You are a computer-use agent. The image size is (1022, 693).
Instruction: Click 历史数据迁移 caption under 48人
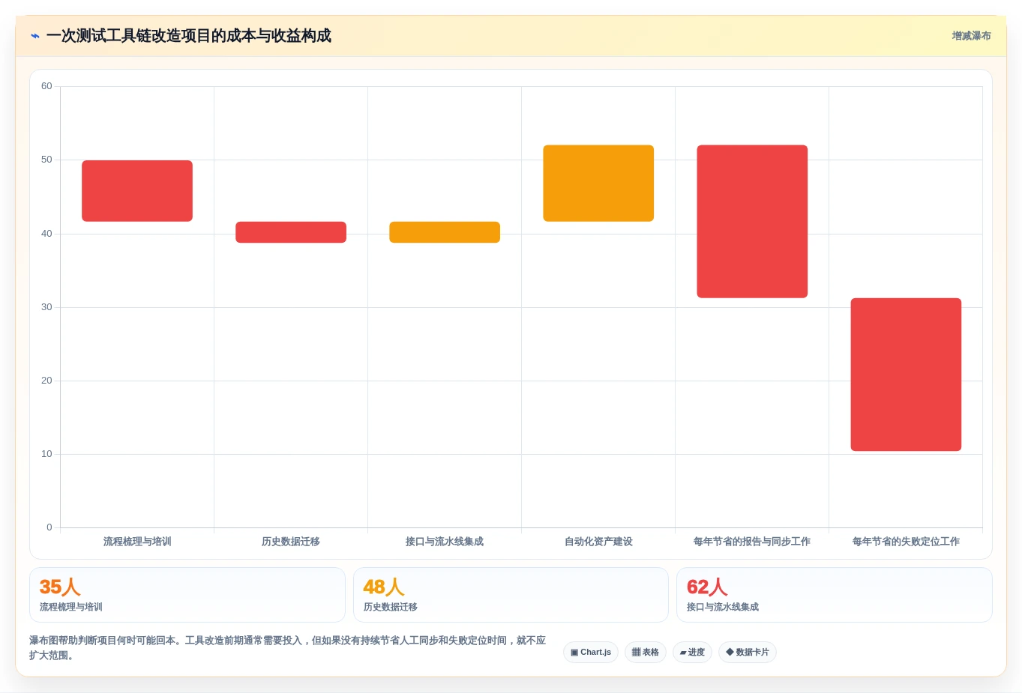pyautogui.click(x=391, y=608)
